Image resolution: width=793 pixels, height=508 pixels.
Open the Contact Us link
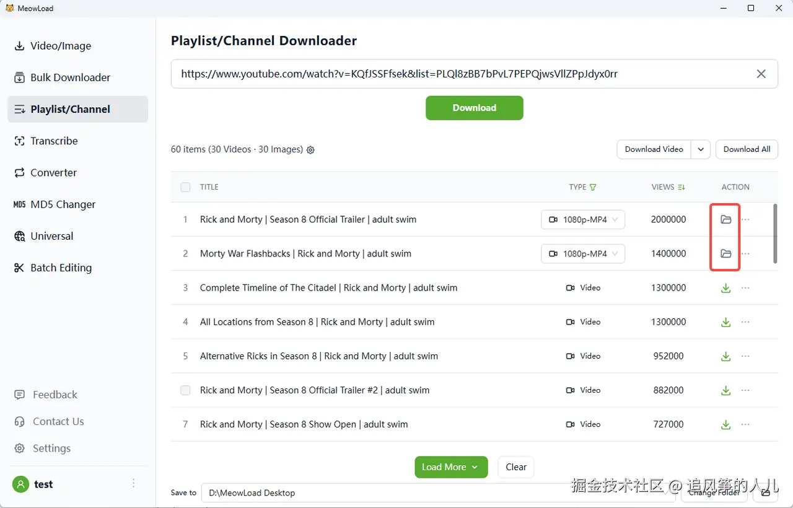50,421
